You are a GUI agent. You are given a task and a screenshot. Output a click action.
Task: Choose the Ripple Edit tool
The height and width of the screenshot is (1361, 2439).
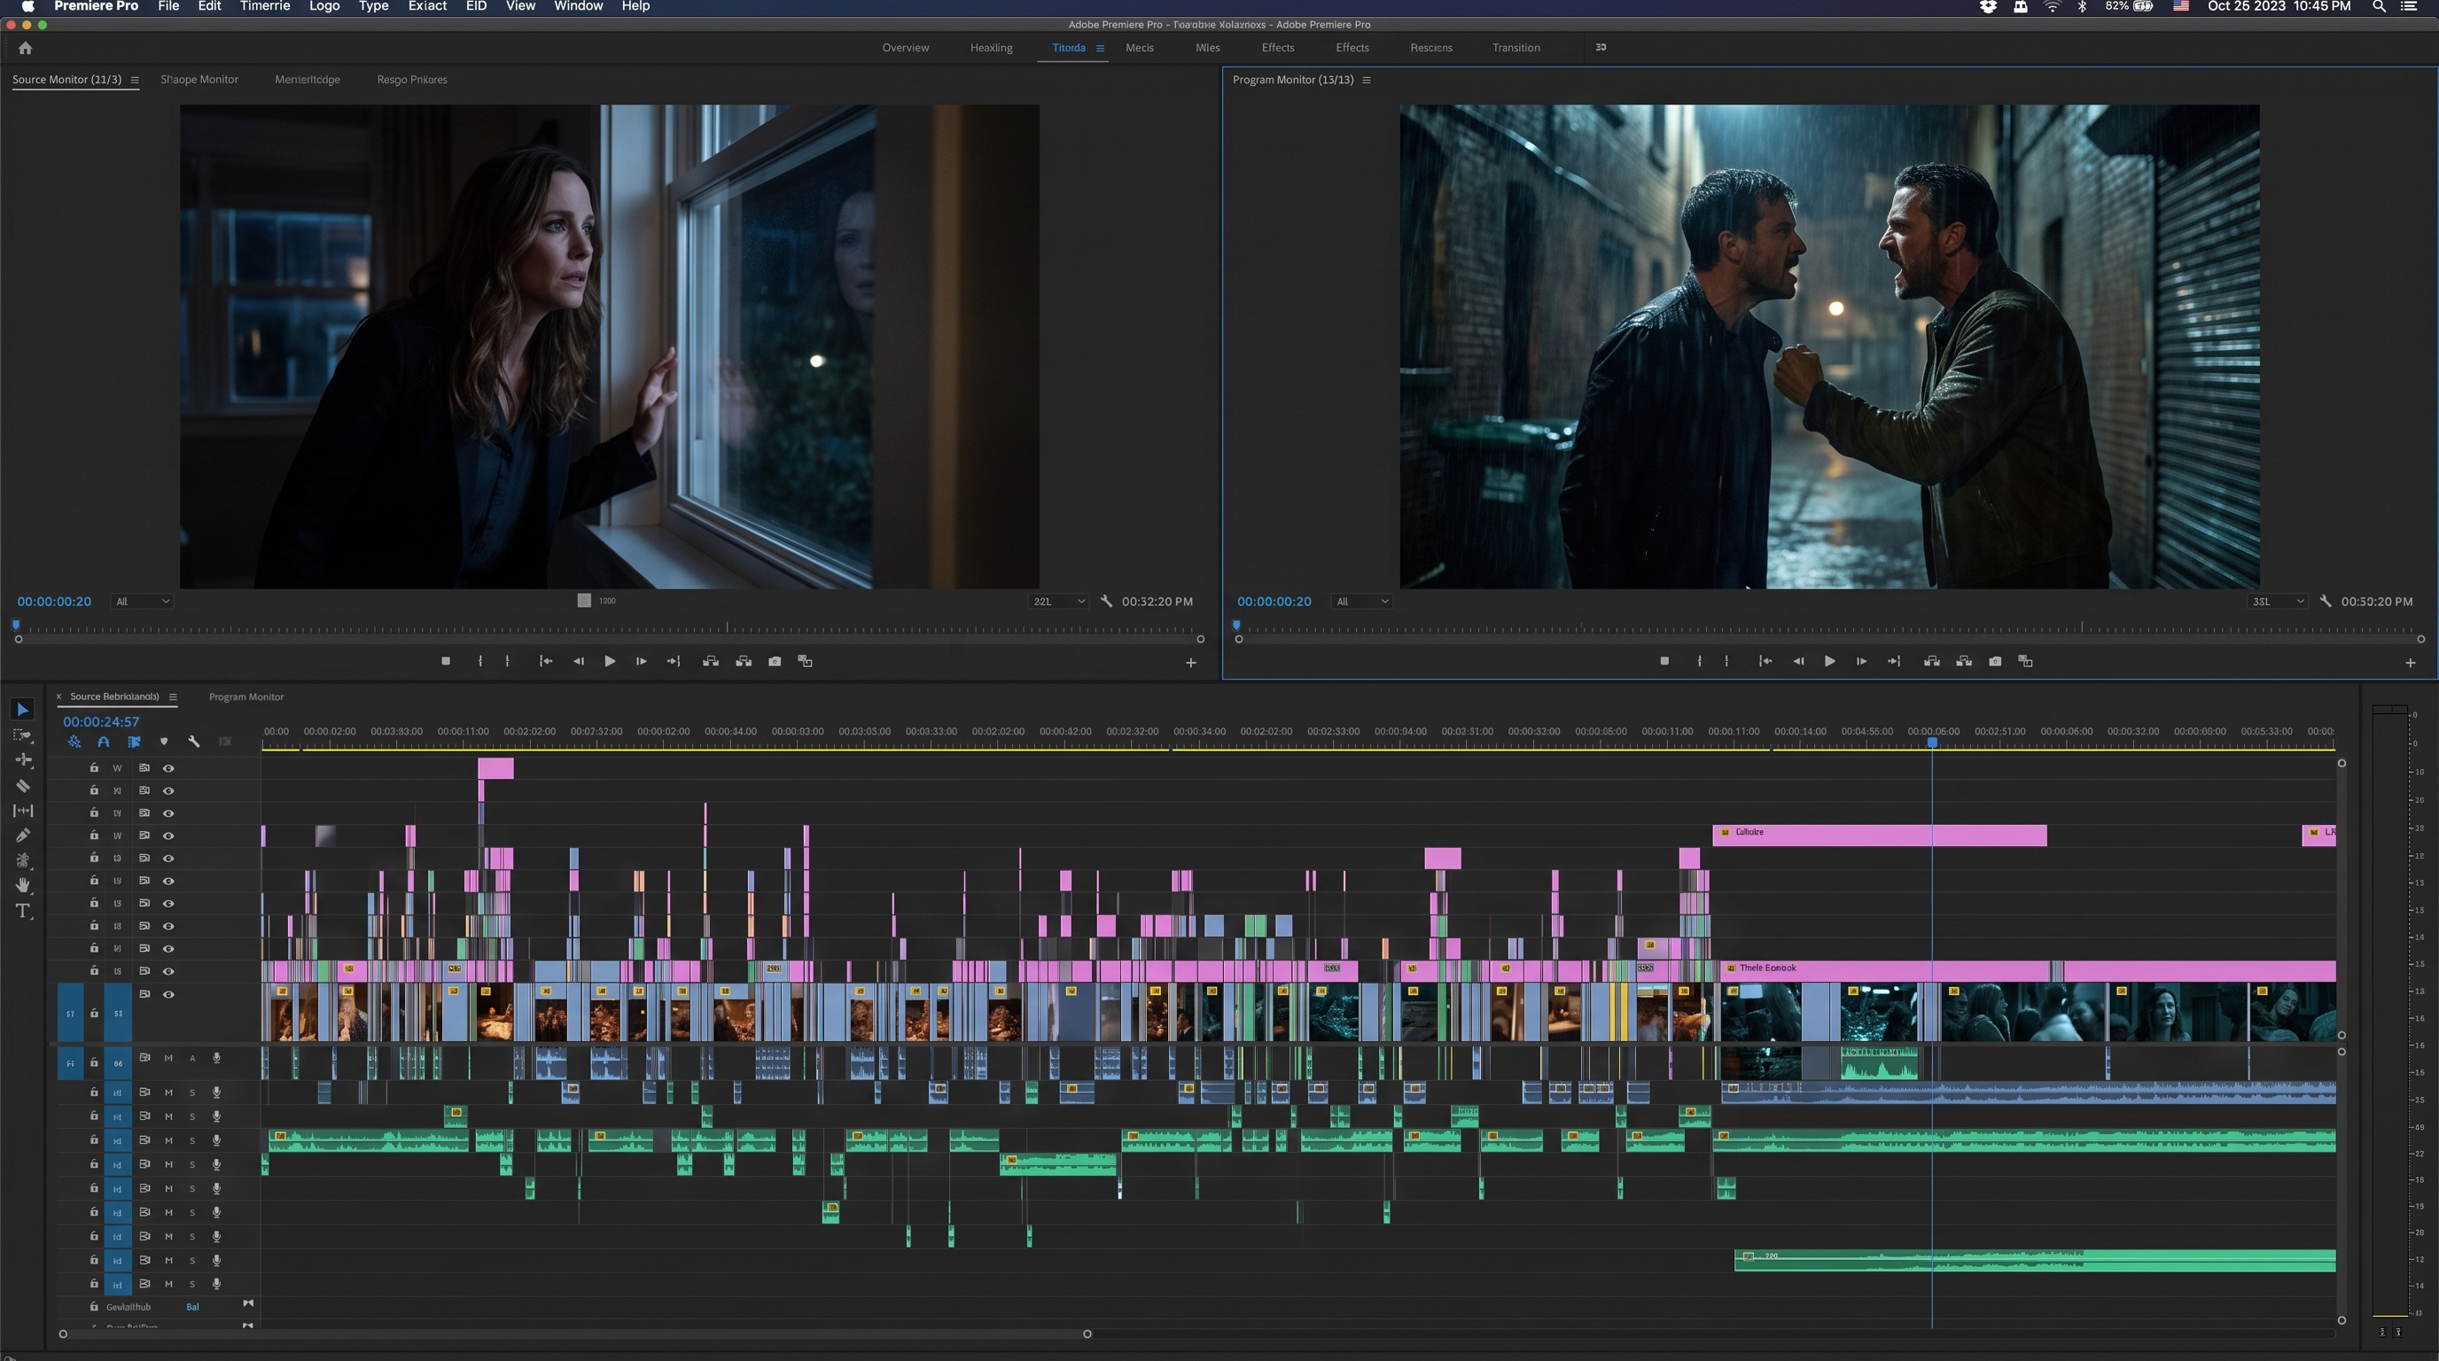click(23, 760)
